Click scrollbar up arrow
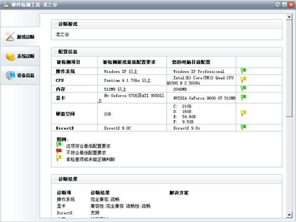The image size is (296, 222). (x=289, y=17)
